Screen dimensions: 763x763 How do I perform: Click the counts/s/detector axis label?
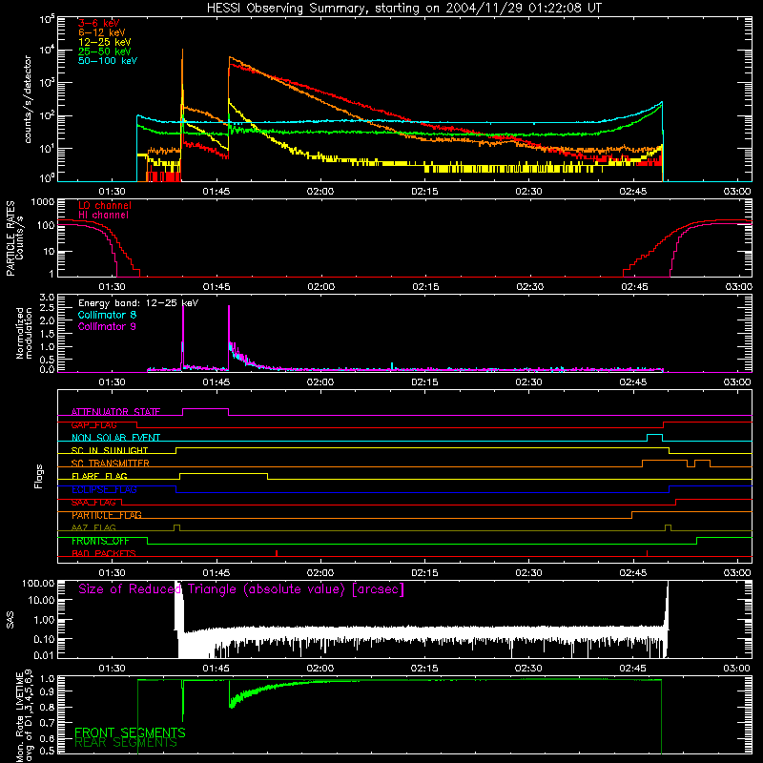tap(28, 99)
